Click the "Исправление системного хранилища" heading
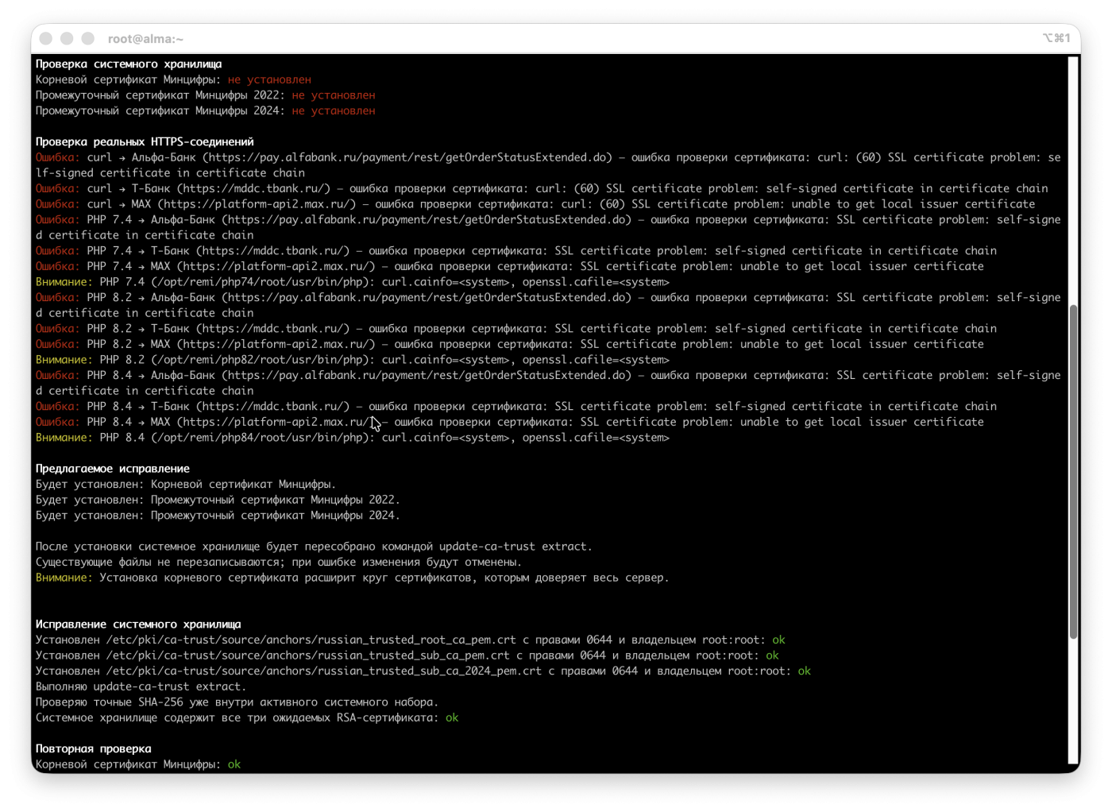This screenshot has height=812, width=1112. click(138, 624)
